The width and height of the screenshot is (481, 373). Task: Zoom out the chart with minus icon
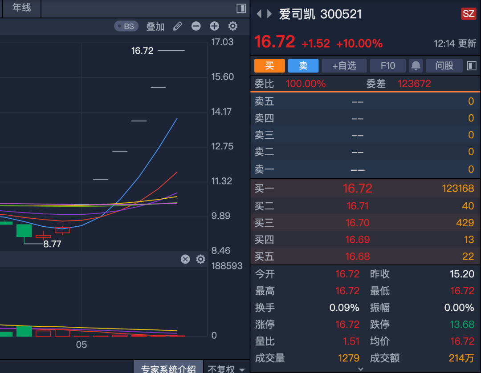tap(196, 26)
